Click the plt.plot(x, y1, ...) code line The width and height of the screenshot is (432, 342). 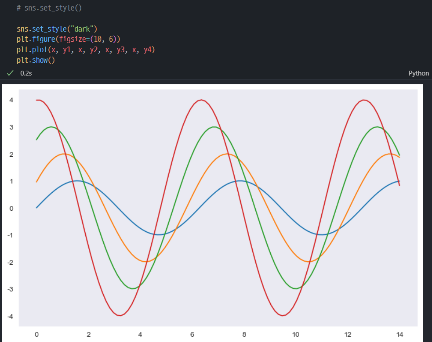point(86,50)
